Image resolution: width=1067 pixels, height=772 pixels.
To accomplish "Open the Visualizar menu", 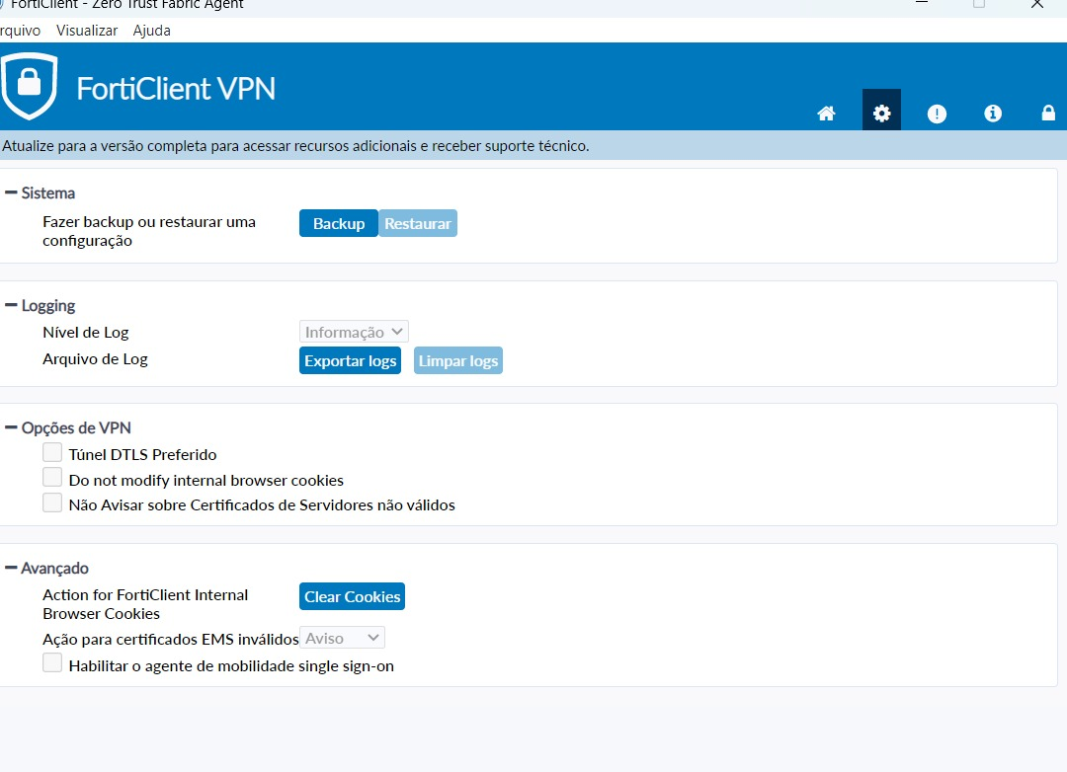I will pos(87,31).
